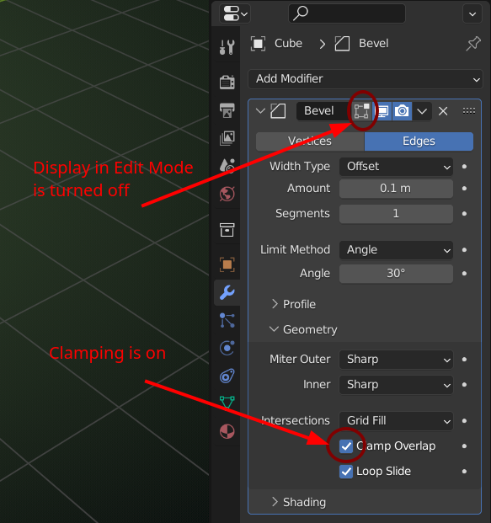Image resolution: width=491 pixels, height=523 pixels.
Task: Open the Material properties tab
Action: point(227,431)
